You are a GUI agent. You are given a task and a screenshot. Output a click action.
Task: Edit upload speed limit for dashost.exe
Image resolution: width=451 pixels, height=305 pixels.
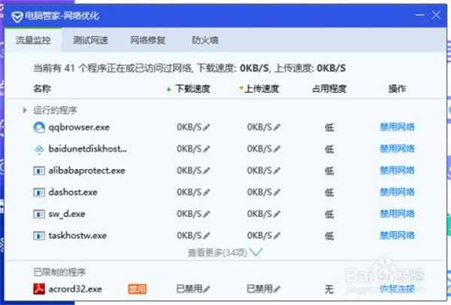(277, 192)
